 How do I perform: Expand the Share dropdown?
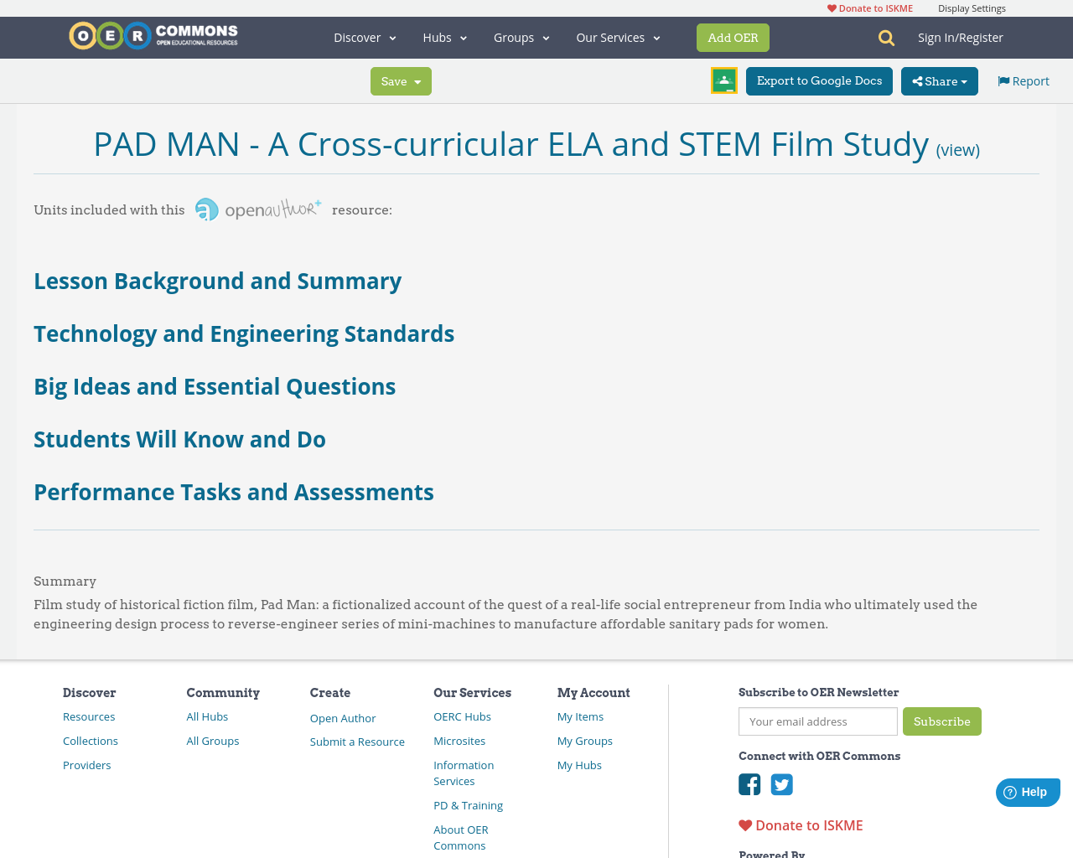click(939, 80)
